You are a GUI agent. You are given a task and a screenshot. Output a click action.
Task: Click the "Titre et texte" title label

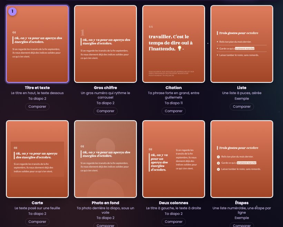point(37,88)
